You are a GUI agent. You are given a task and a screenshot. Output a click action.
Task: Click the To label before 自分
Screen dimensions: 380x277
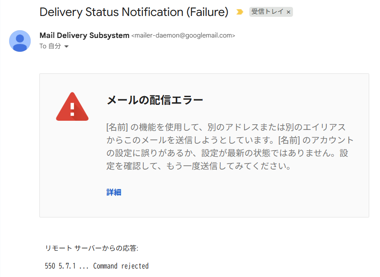point(43,46)
